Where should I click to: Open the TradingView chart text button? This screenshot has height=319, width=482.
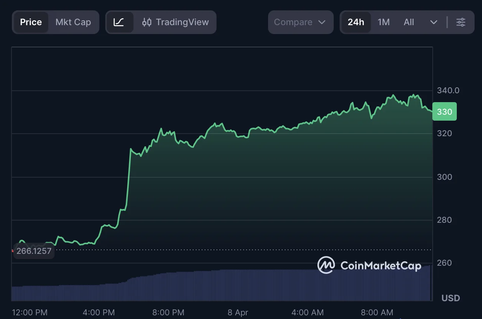tap(182, 22)
